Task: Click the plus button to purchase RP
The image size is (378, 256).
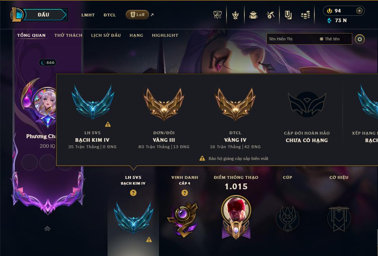Action: pyautogui.click(x=359, y=11)
